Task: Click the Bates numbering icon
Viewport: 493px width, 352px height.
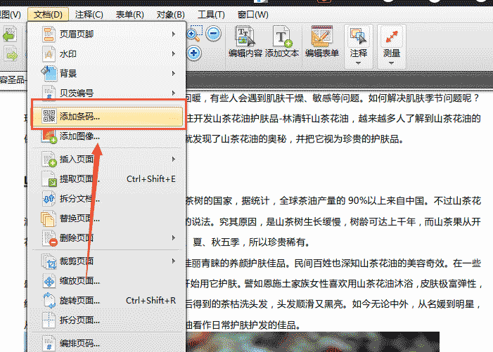Action: (x=49, y=93)
